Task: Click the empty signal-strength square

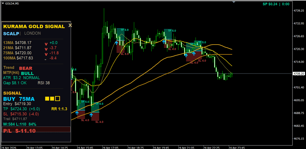Action: 58,98
